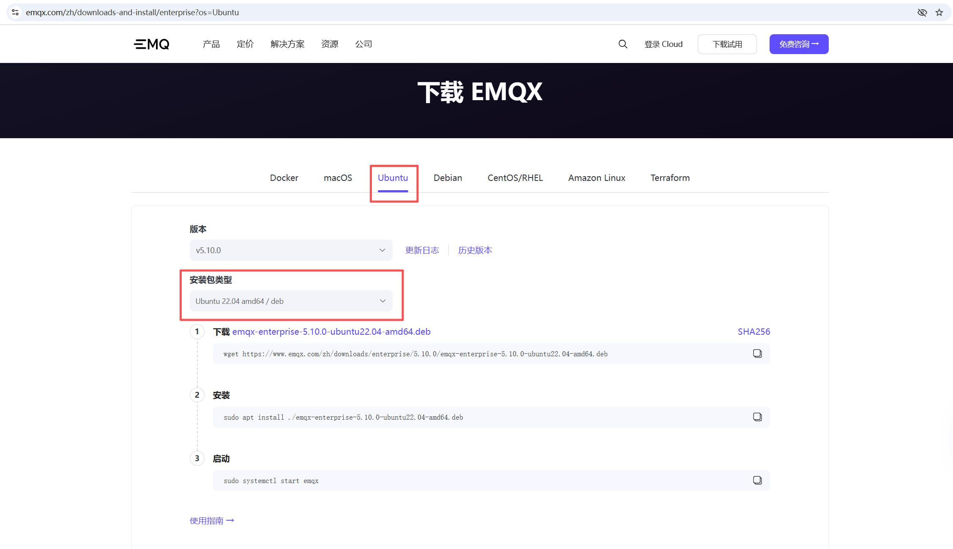953x549 pixels.
Task: Click the crossed-eye icon in address bar
Action: [922, 12]
